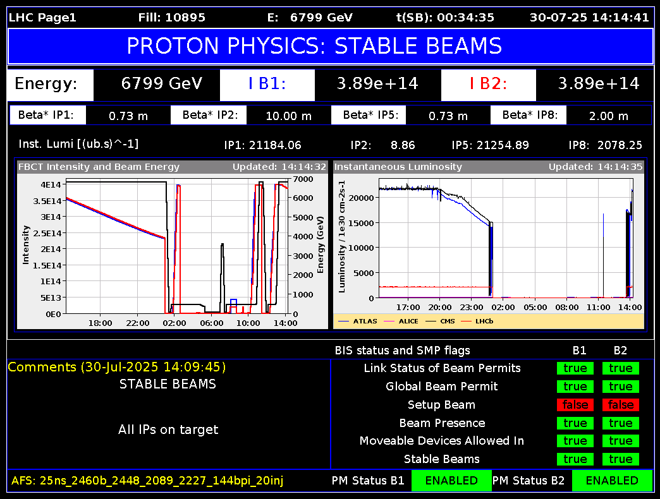Screen dimensions: 660x499
Task: Click the I B2 intensity label
Action: pyautogui.click(x=488, y=84)
